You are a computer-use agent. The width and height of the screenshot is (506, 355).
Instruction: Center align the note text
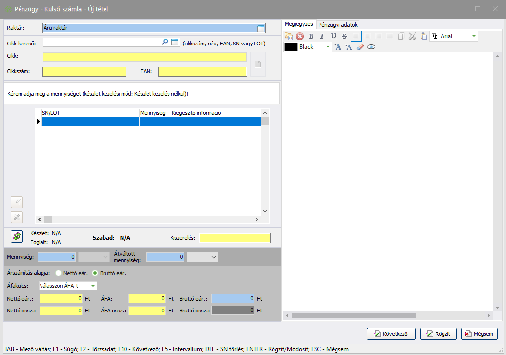tap(367, 36)
